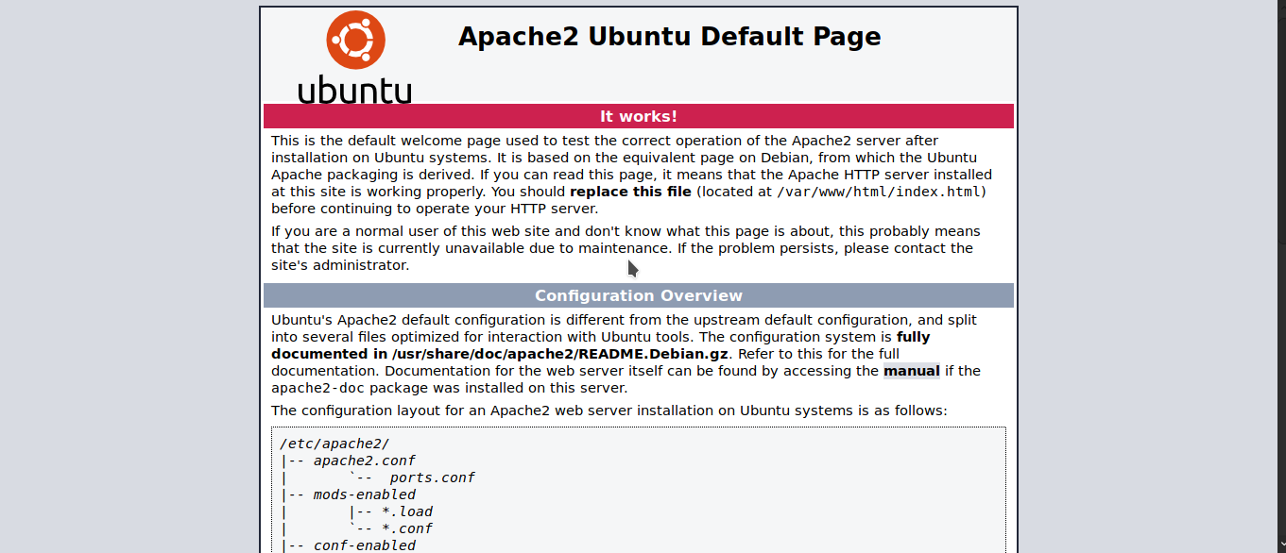Click the "fully" bold word
Image resolution: width=1286 pixels, height=553 pixels.
click(x=914, y=337)
